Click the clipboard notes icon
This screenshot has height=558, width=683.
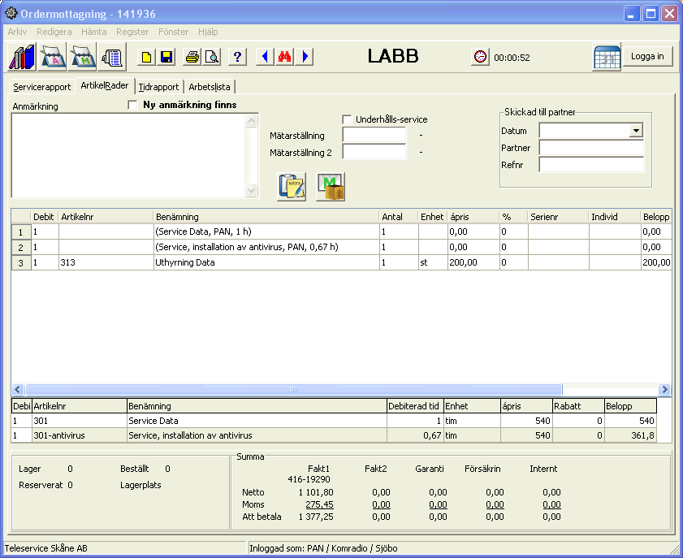point(292,187)
